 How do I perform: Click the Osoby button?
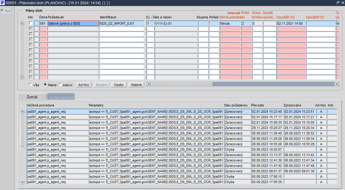click(x=119, y=85)
